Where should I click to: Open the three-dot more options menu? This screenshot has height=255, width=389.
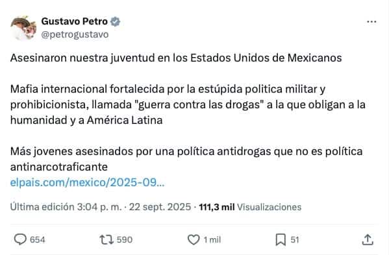[x=371, y=22]
